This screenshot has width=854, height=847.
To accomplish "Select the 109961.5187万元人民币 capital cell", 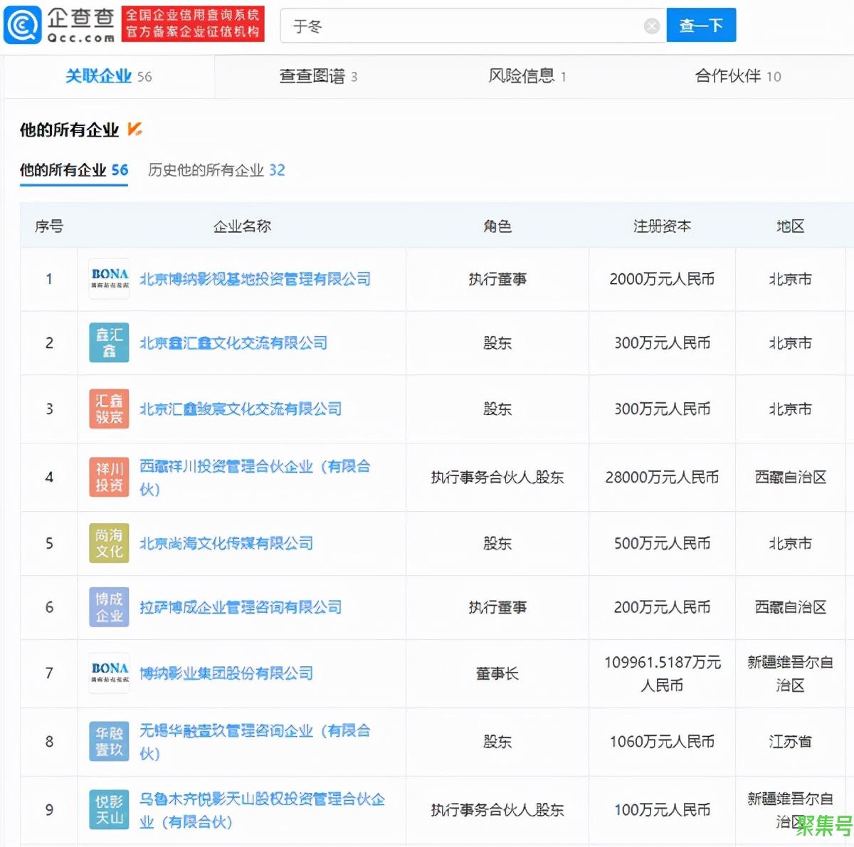I will [663, 673].
